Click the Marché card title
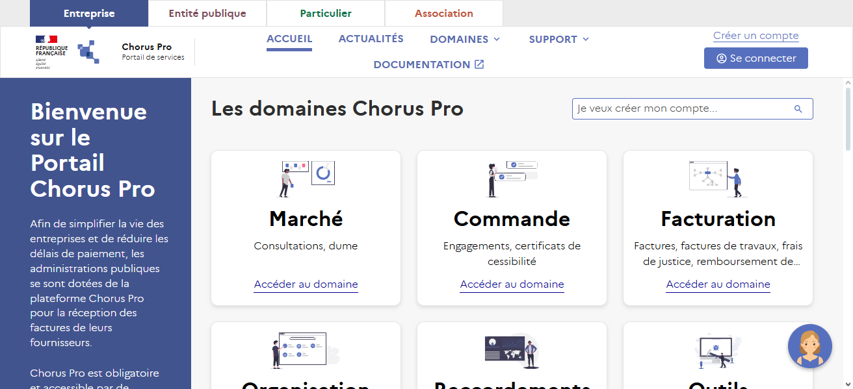 [306, 219]
